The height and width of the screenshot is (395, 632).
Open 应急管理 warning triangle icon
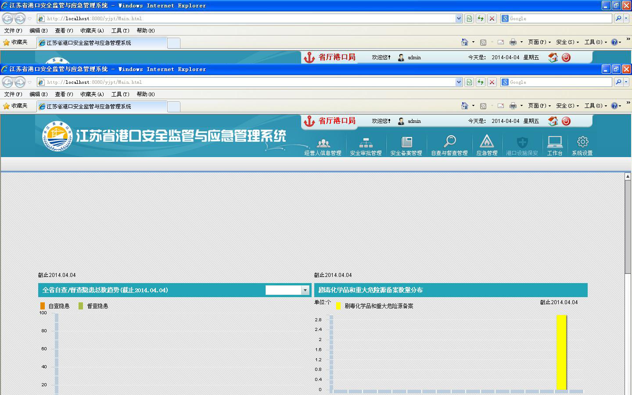(x=487, y=142)
